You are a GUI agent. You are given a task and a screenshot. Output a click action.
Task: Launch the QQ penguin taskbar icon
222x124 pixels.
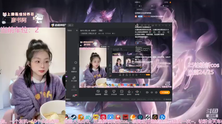click(67, 117)
